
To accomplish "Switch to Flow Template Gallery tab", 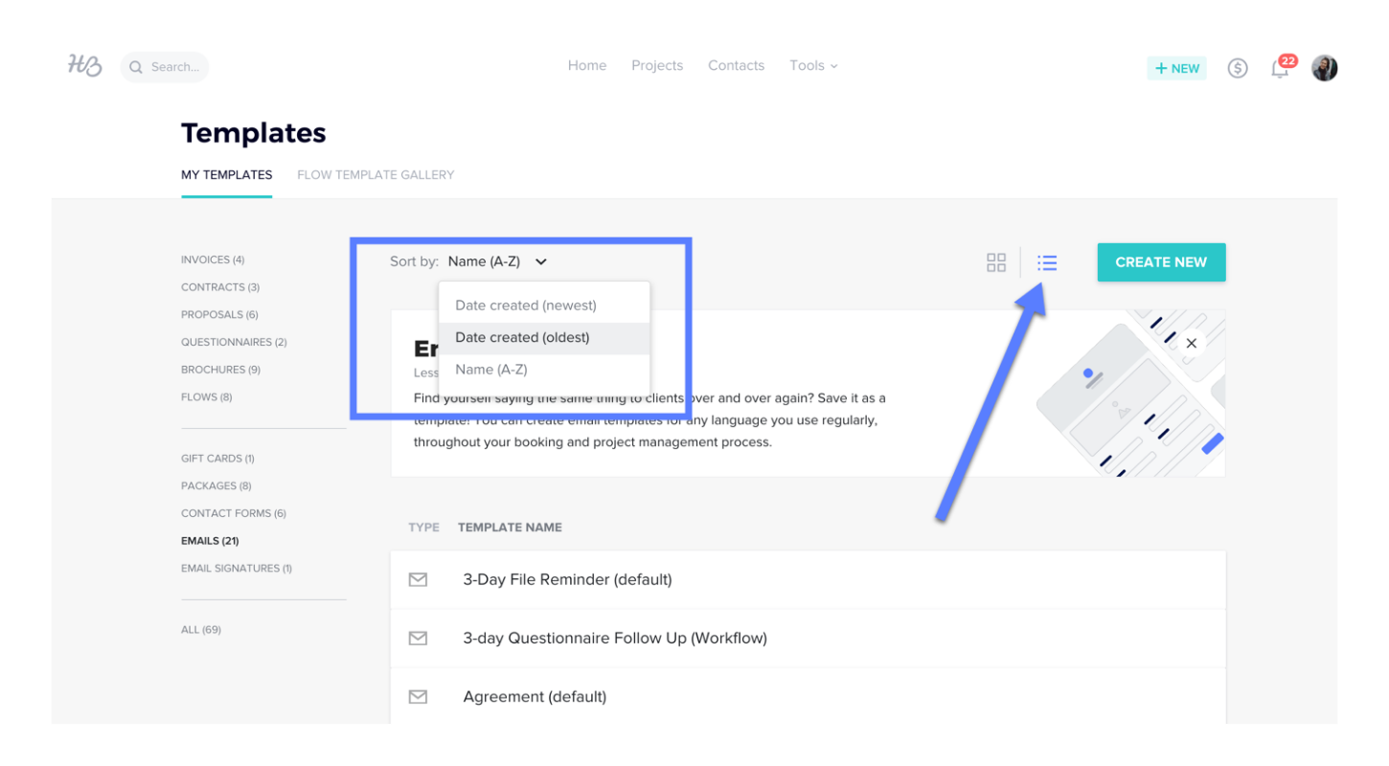I will (x=376, y=175).
